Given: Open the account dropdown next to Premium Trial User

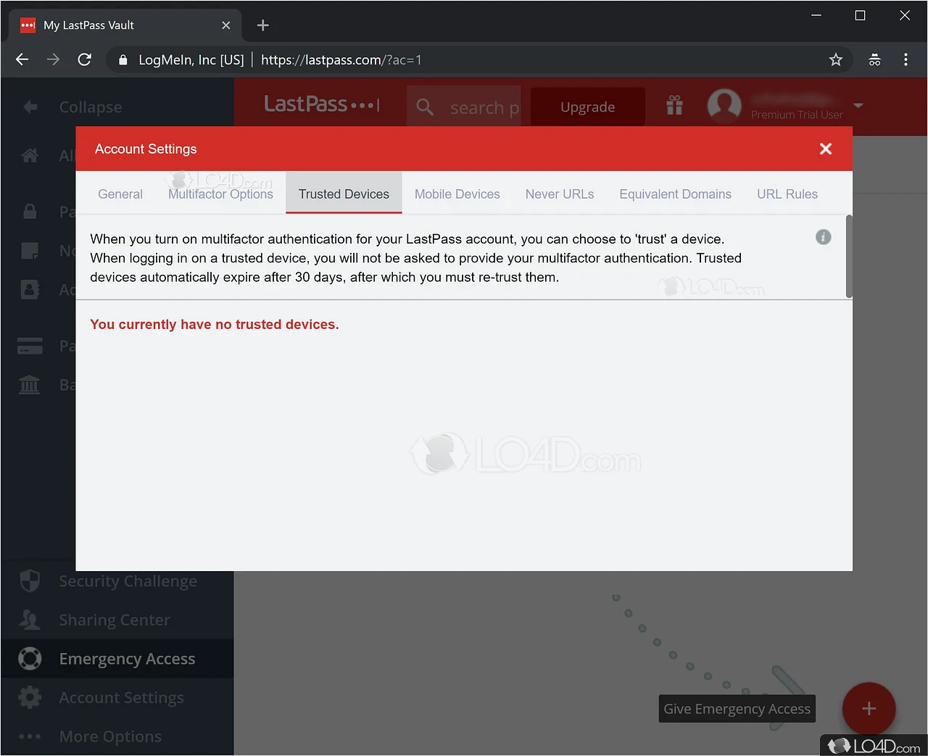Looking at the screenshot, I should coord(858,107).
